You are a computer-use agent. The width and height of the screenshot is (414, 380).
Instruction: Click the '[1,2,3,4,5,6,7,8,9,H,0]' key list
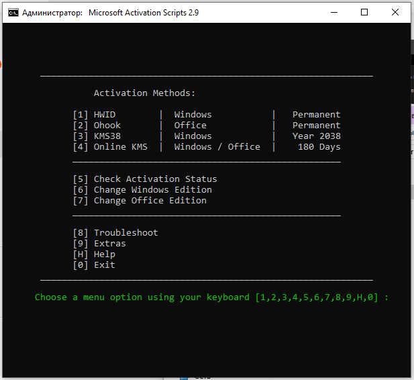[x=316, y=297]
